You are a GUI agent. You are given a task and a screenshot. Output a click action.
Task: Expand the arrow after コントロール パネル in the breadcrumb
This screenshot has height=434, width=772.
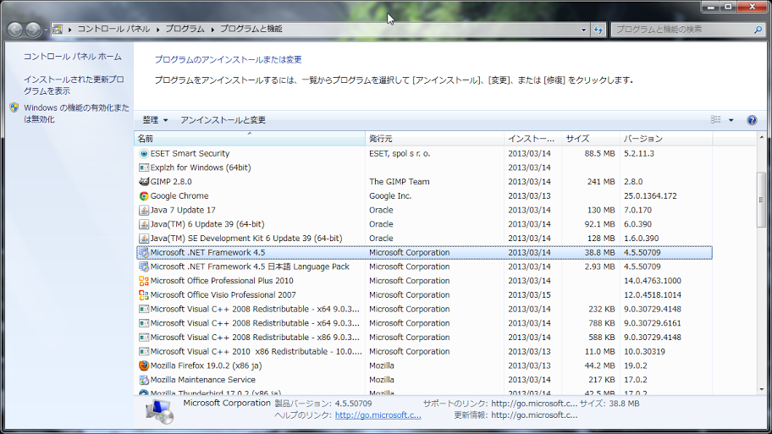pyautogui.click(x=158, y=30)
